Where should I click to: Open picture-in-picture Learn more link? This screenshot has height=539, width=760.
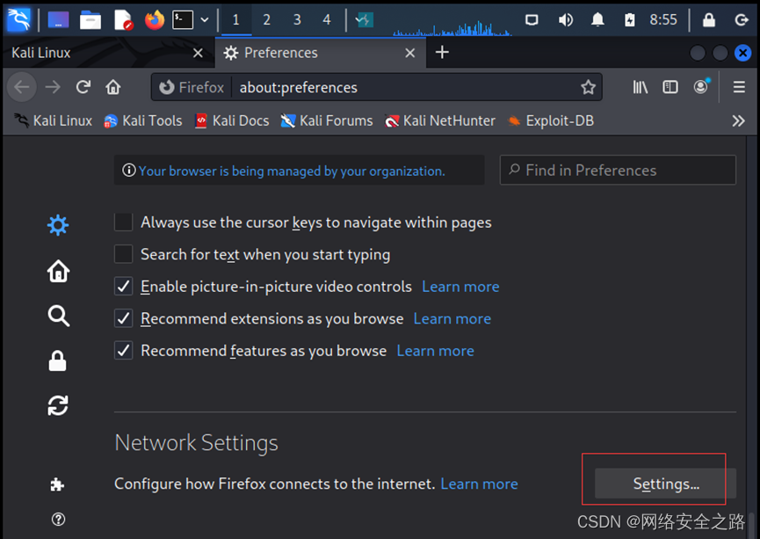coord(460,287)
